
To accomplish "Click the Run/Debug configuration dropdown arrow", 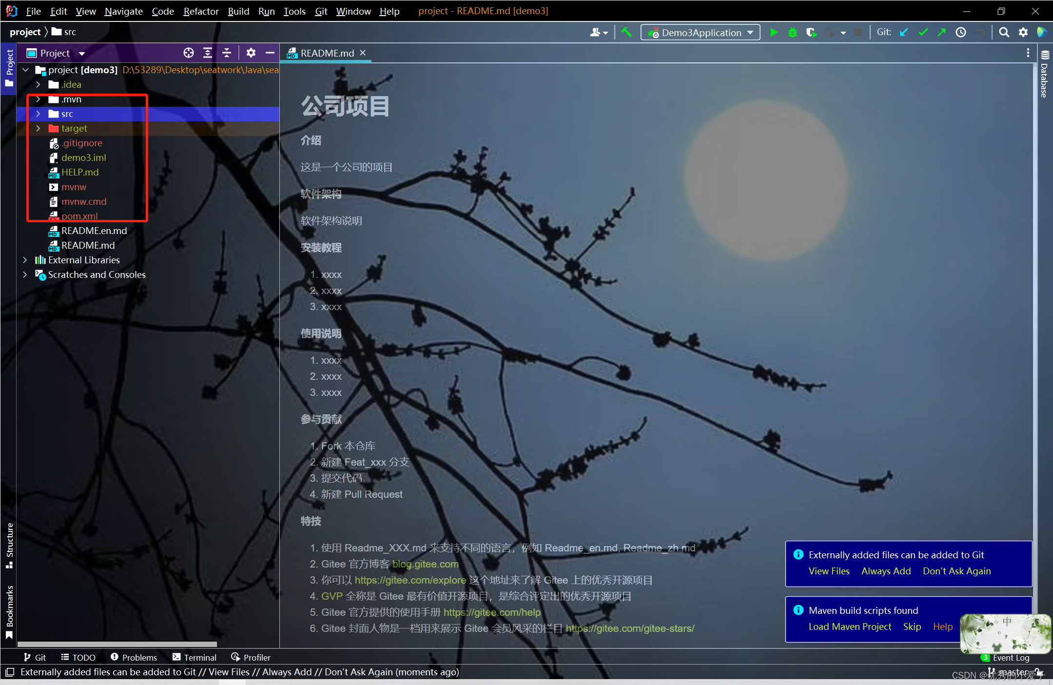I will (752, 32).
